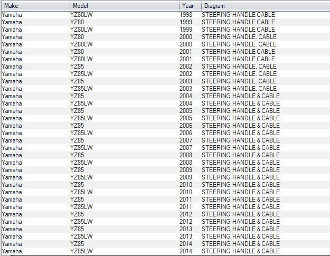Select the 2000 YZ80 row
The height and width of the screenshot is (256, 330).
pyautogui.click(x=166, y=37)
